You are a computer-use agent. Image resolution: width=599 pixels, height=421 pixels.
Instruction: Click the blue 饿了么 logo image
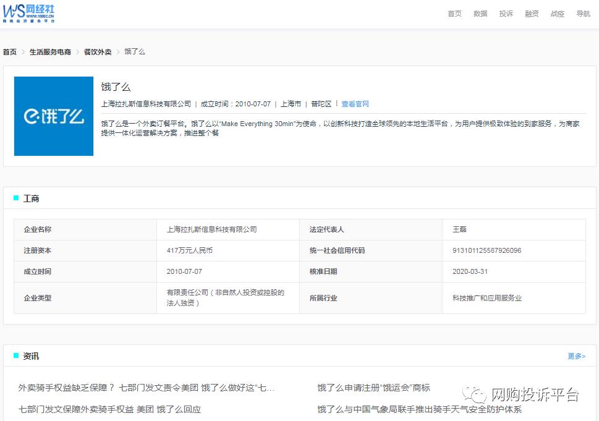[53, 116]
